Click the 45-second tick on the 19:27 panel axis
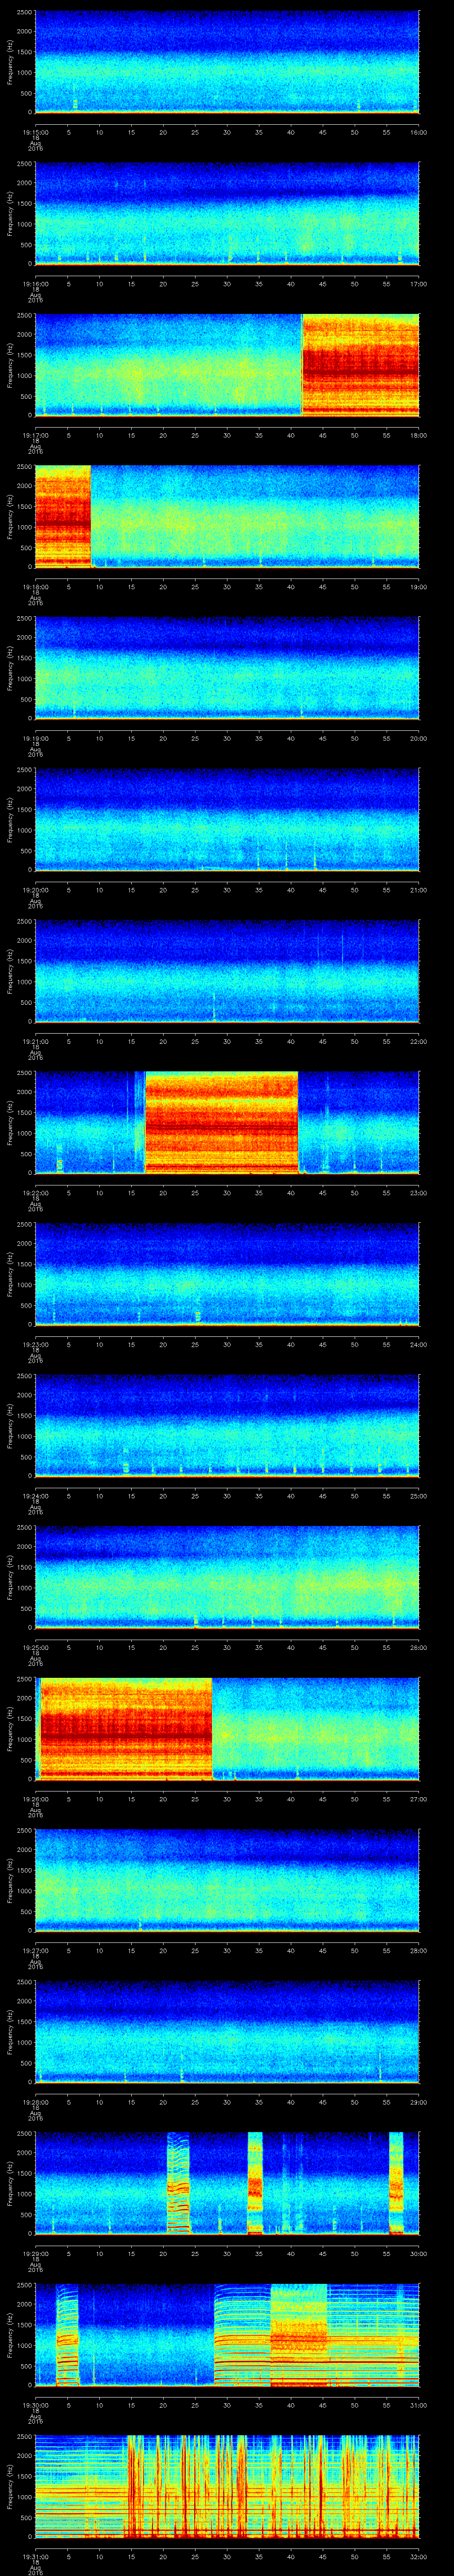 pos(323,1951)
